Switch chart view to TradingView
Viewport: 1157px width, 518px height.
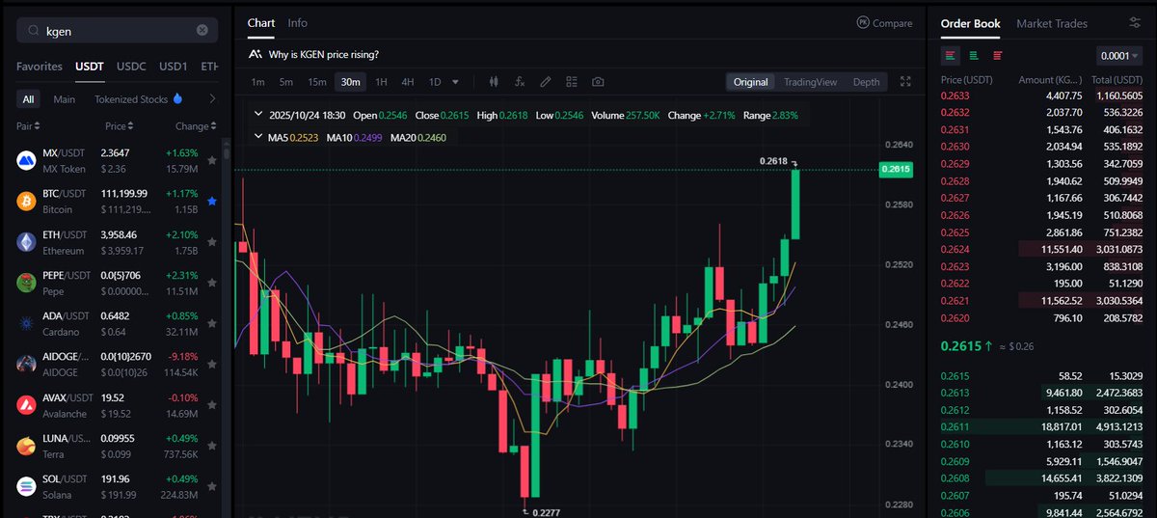810,82
